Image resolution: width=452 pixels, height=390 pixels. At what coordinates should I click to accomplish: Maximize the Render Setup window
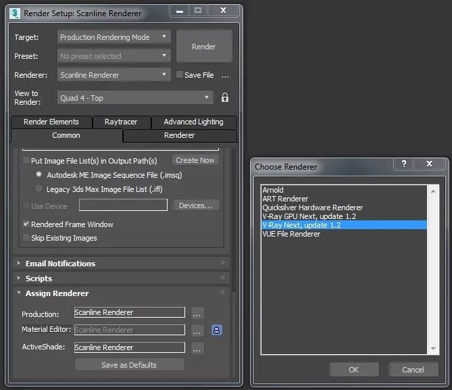198,11
